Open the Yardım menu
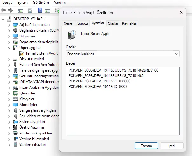 [60, 3]
